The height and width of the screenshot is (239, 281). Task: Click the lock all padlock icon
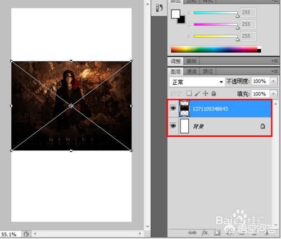tap(214, 93)
